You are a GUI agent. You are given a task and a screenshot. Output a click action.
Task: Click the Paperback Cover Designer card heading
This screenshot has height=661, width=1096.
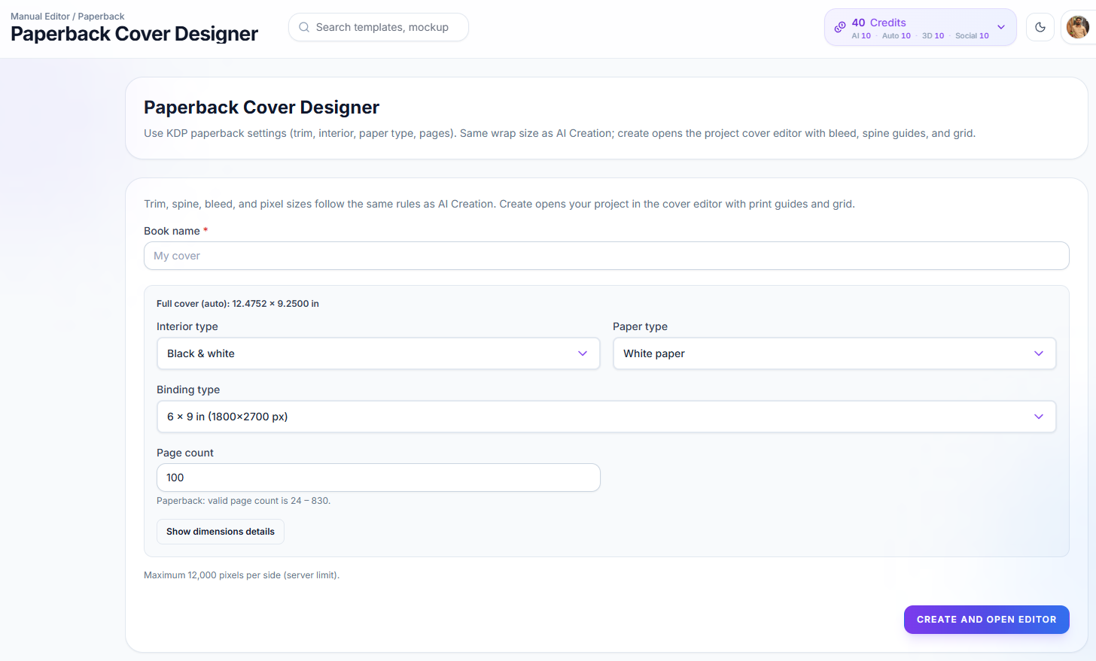coord(261,108)
